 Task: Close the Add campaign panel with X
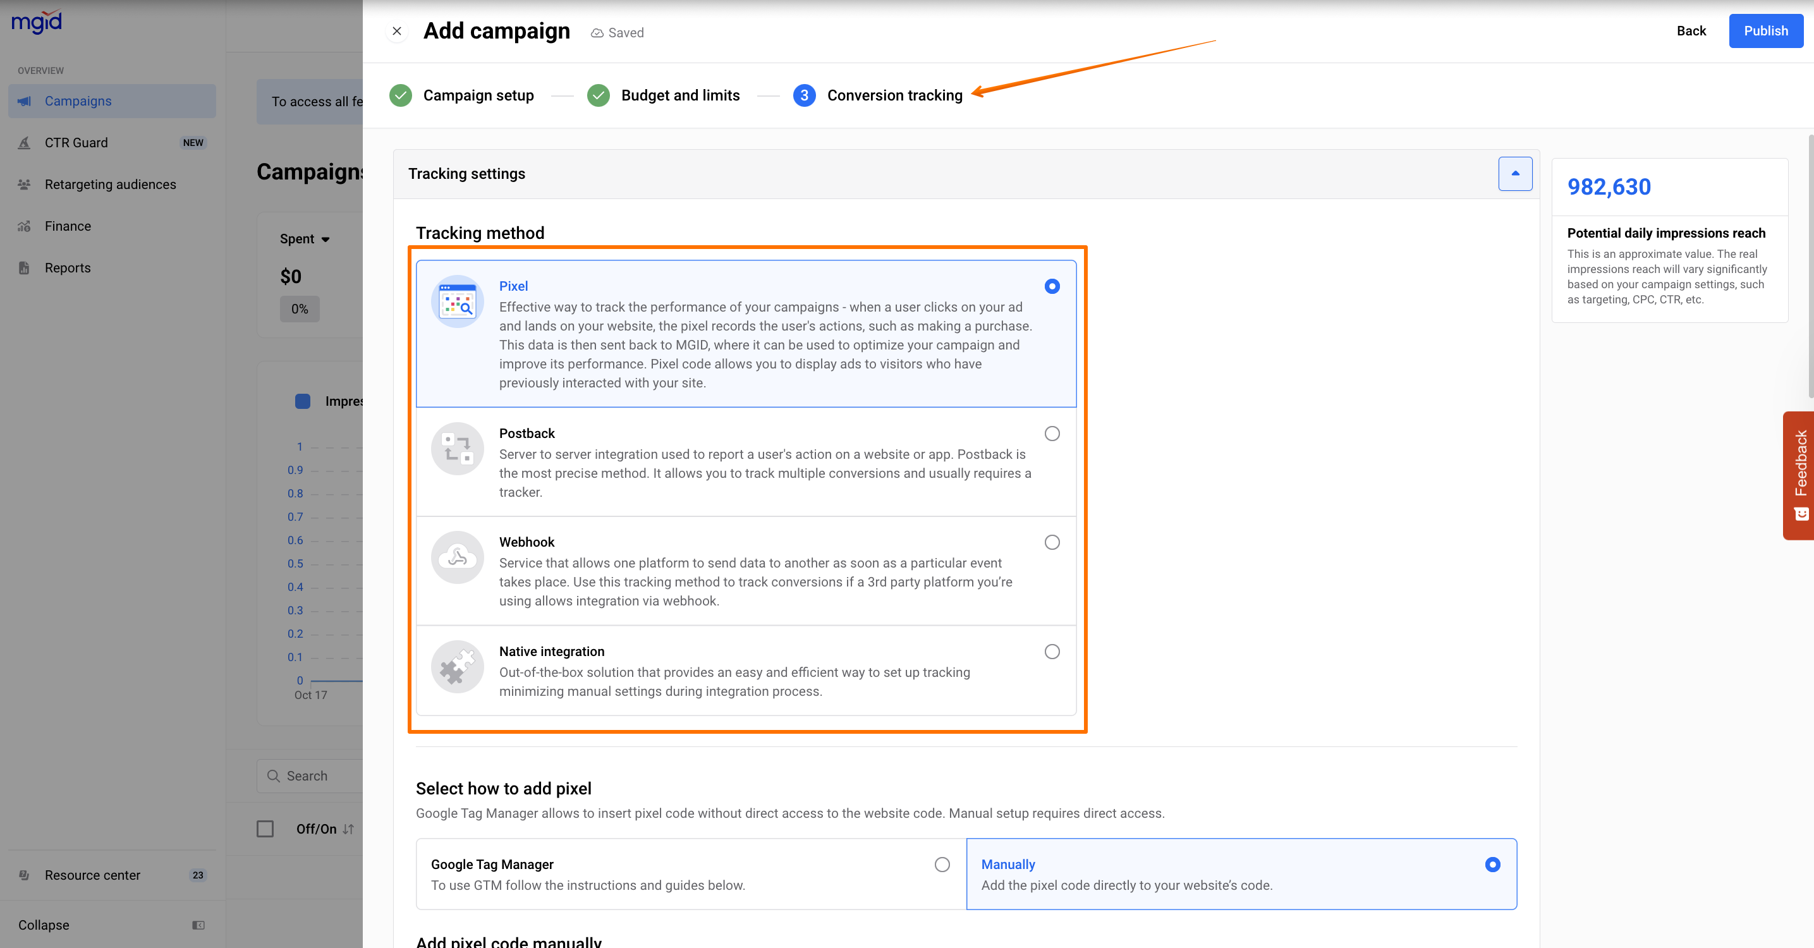(x=397, y=32)
